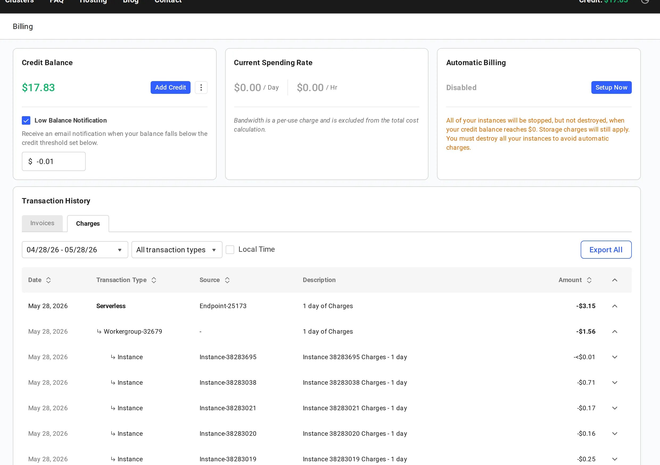Expand Instance-38283695 charge details

pyautogui.click(x=614, y=357)
